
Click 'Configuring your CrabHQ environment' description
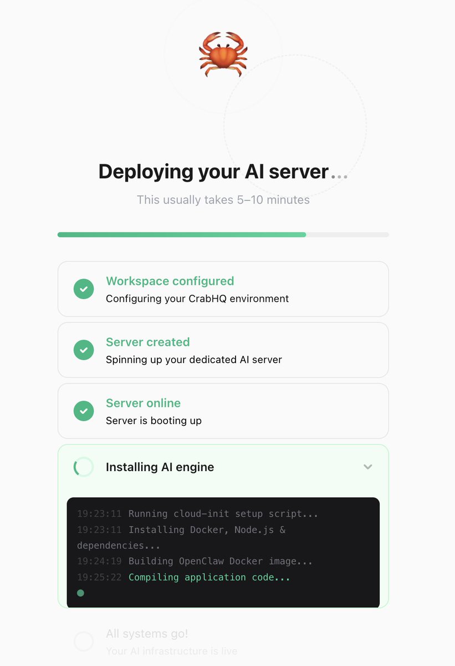point(197,299)
